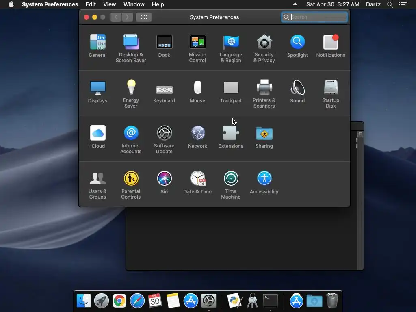Focus the System Preferences search field
Viewport: 416px width, 312px height.
(314, 17)
